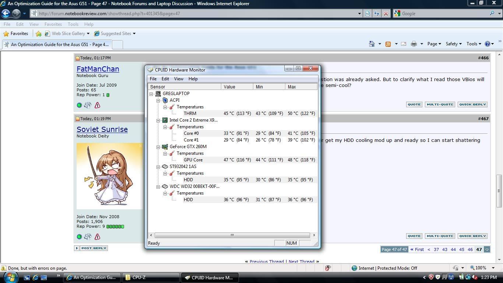Click FatManChan's green online status icon
Screen dimensions: 503x283
(79, 105)
